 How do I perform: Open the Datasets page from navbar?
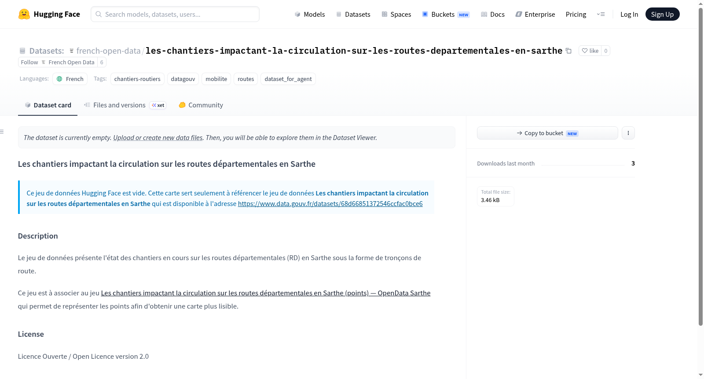point(353,14)
